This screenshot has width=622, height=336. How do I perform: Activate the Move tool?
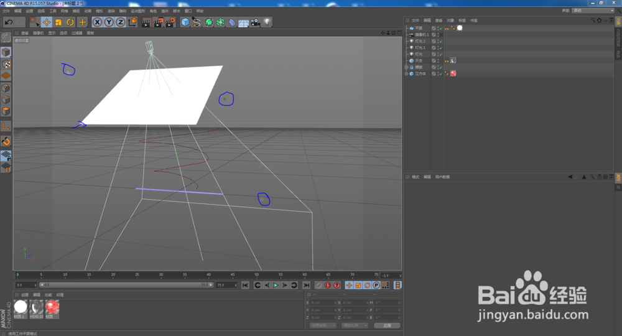[x=47, y=22]
